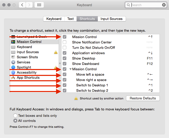Click Restore Defaults button

coord(143,98)
